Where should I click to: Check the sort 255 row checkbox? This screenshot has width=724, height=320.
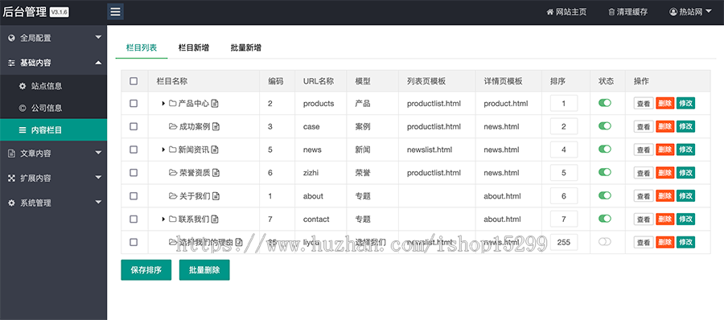click(134, 242)
